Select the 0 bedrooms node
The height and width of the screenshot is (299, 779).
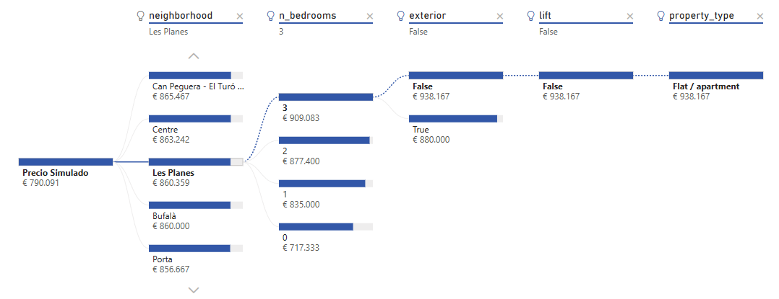click(x=316, y=227)
